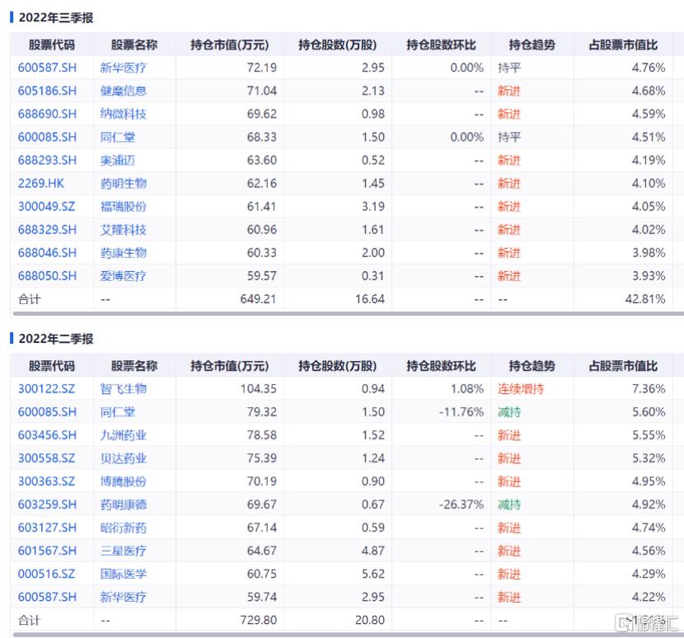Click stock name 昭衍新药
The width and height of the screenshot is (684, 638).
click(x=124, y=528)
